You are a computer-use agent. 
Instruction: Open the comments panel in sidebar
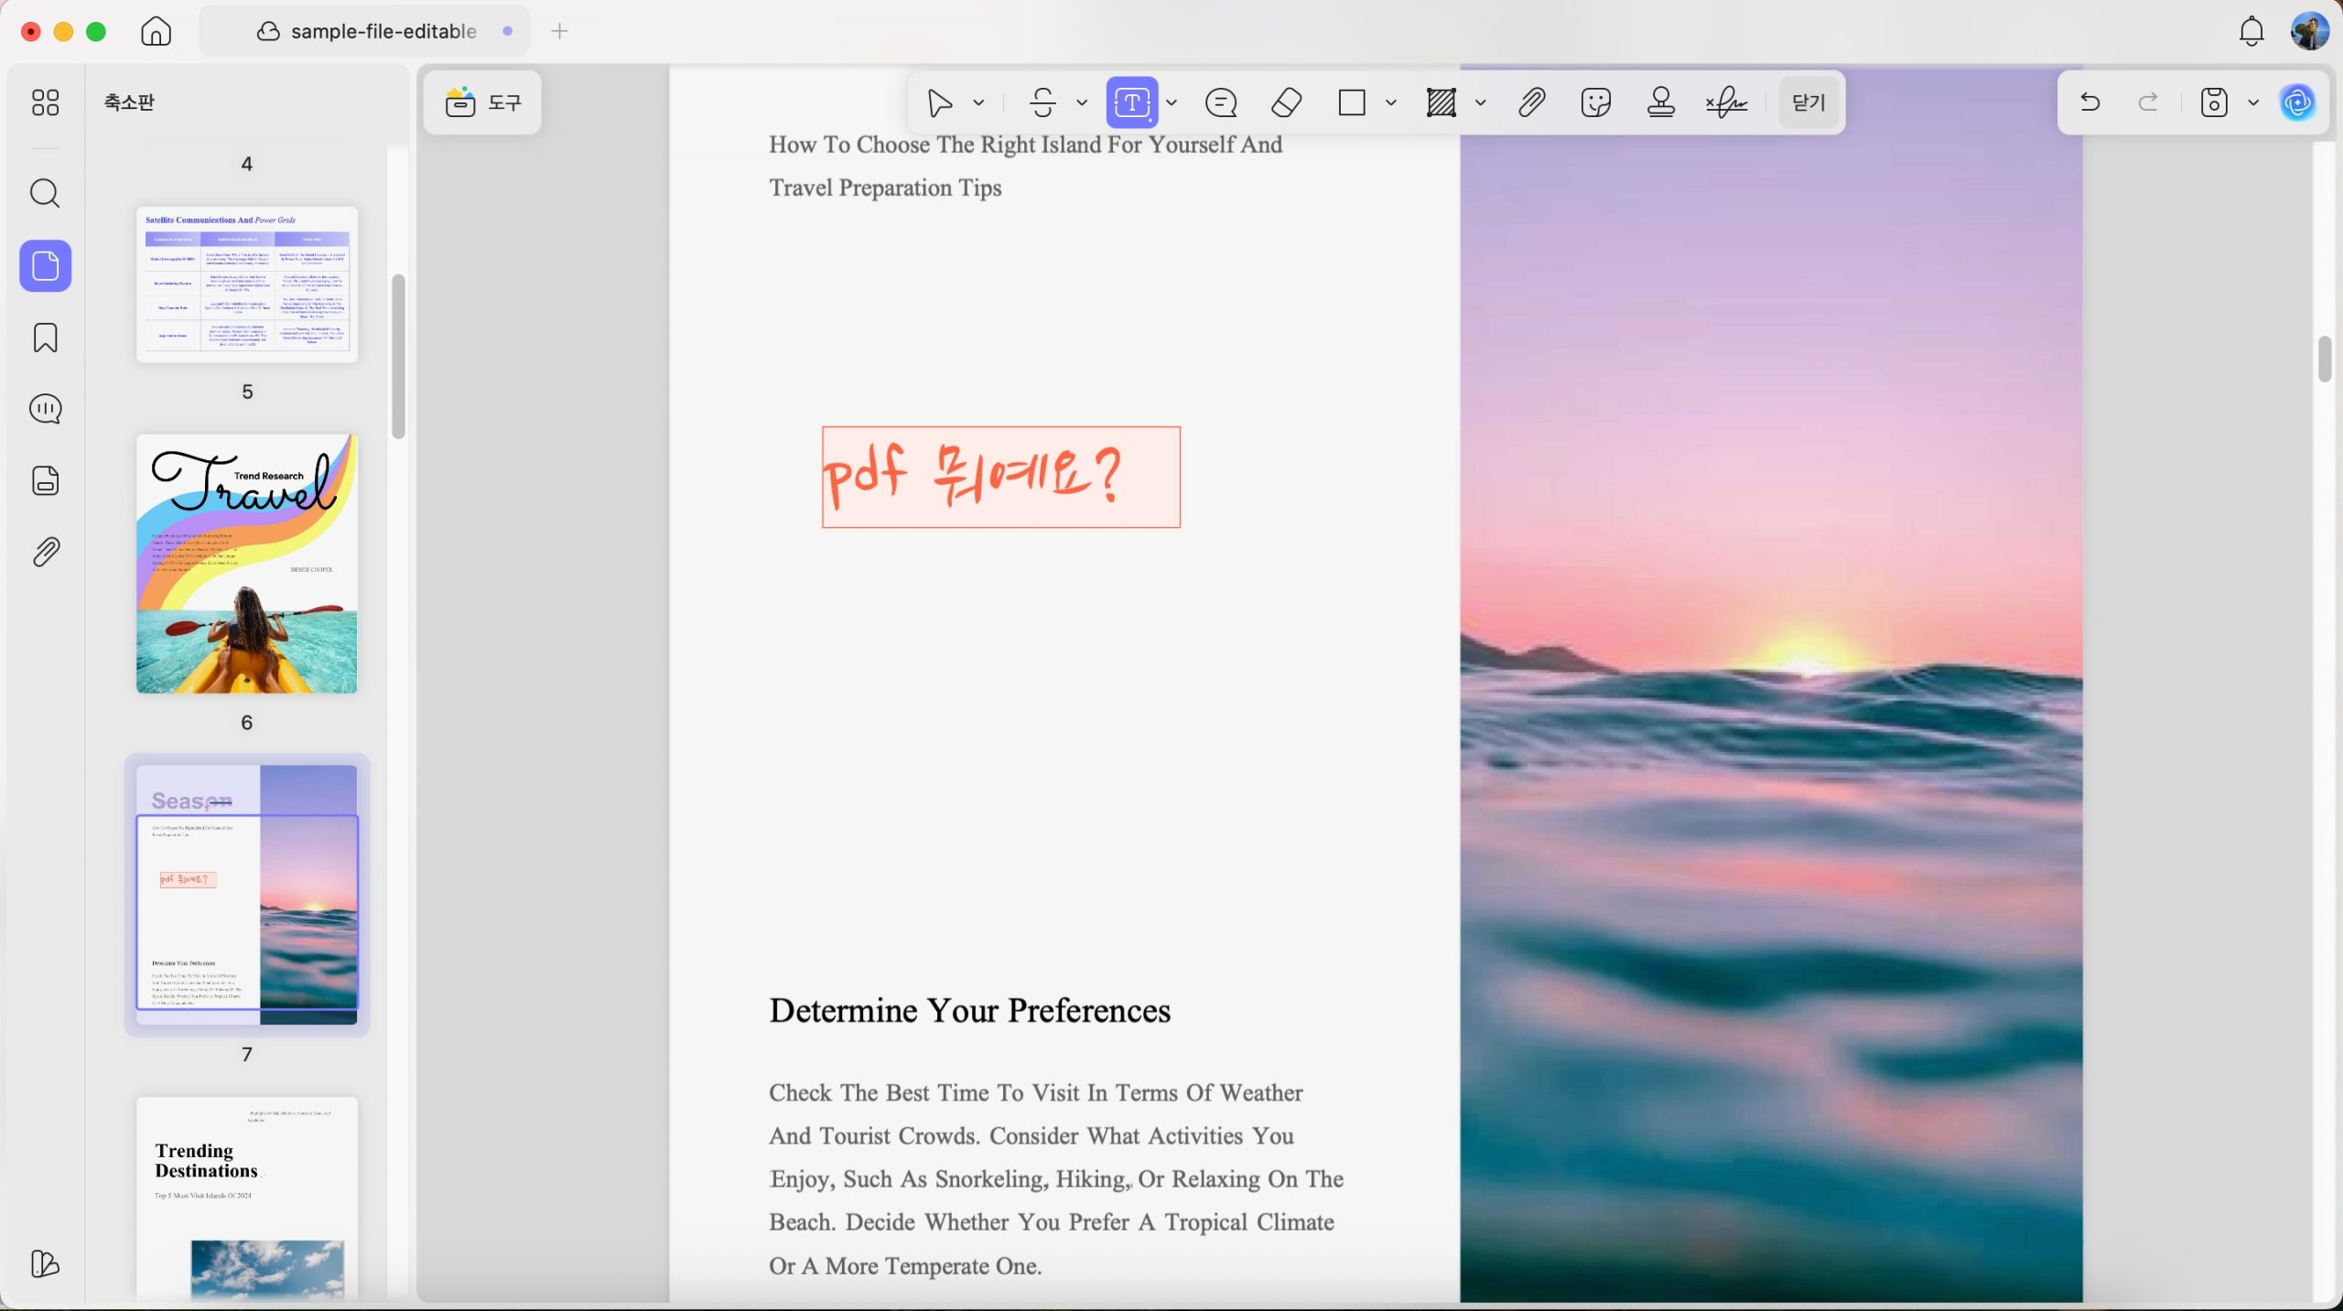tap(45, 409)
